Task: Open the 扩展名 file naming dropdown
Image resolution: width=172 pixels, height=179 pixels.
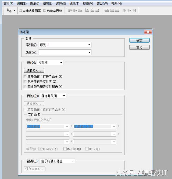Action: point(95,126)
